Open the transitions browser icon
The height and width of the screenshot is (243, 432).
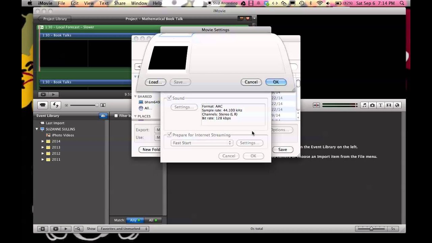click(389, 105)
